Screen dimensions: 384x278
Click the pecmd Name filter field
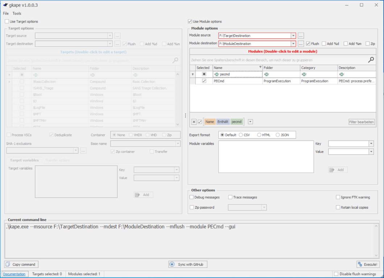[x=238, y=74]
